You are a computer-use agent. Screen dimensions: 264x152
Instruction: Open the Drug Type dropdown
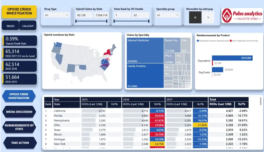pos(57,15)
